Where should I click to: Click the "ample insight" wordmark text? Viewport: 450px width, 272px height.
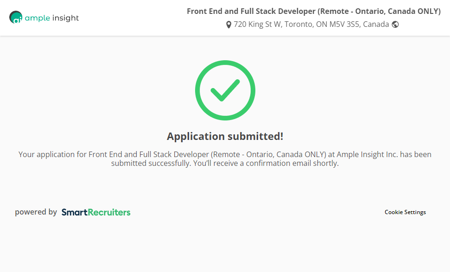(52, 18)
